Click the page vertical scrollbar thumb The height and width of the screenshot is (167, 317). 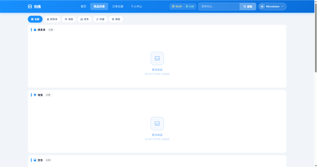pyautogui.click(x=315, y=37)
